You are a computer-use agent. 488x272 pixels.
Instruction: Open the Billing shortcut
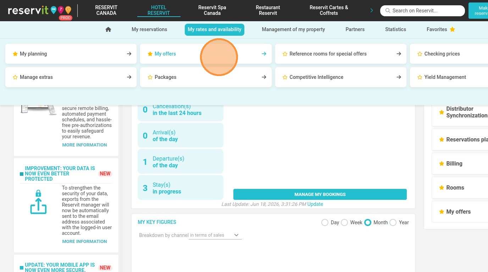click(460, 163)
